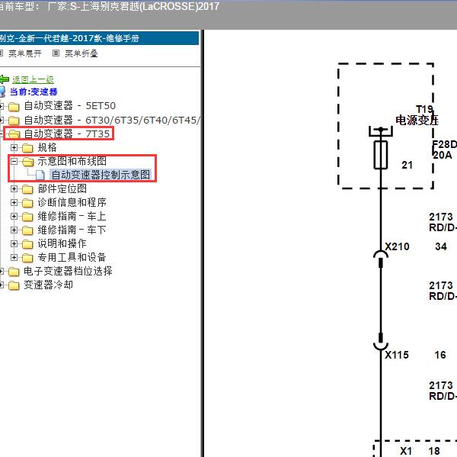Select the 电子变速器档位选择 item
Image resolution: width=457 pixels, height=457 pixels.
(x=68, y=271)
